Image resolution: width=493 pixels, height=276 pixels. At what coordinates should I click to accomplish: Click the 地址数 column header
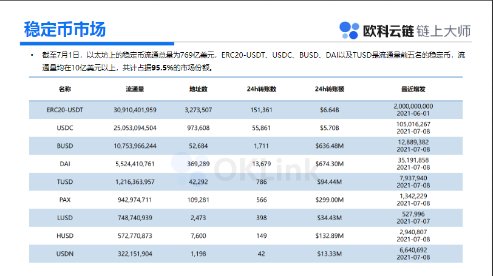click(x=199, y=89)
